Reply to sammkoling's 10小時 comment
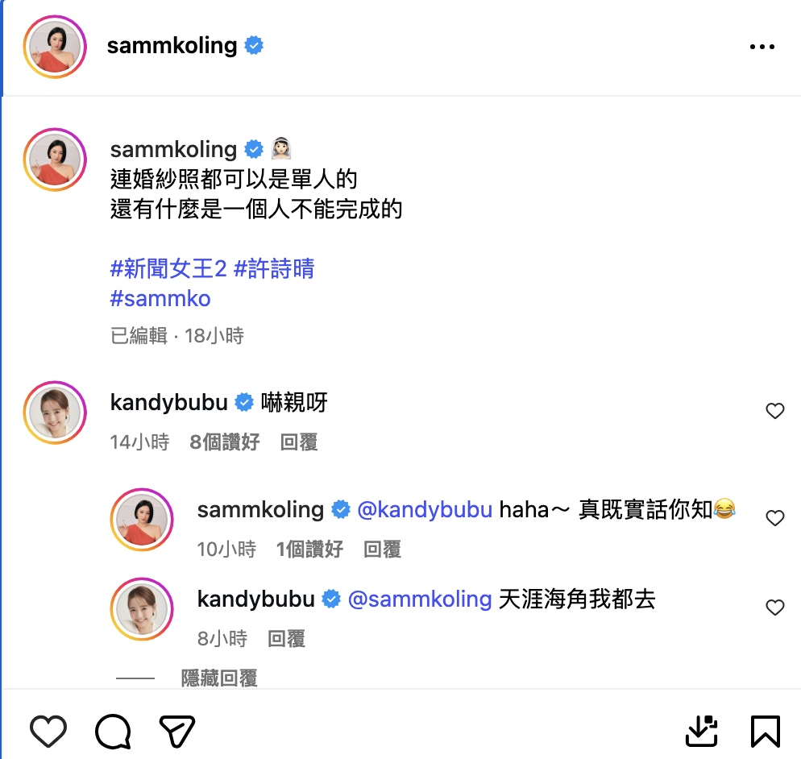The width and height of the screenshot is (801, 759). coord(382,550)
